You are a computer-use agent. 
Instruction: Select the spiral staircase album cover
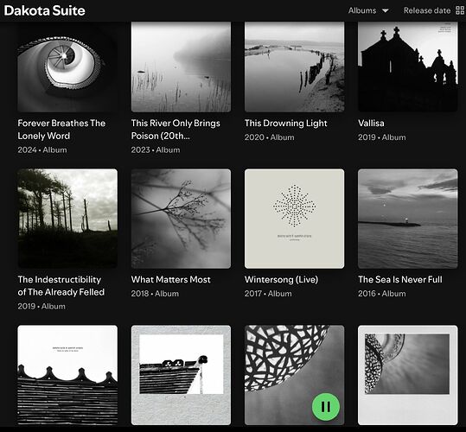point(67,67)
